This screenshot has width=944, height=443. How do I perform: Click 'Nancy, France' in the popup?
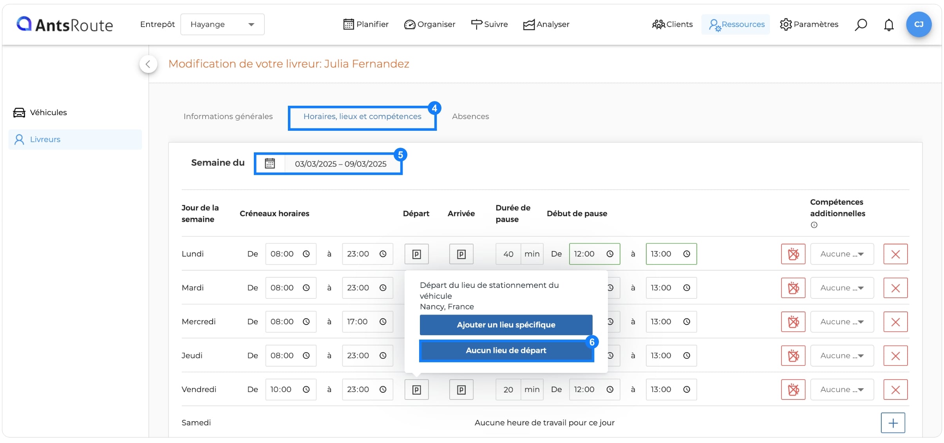[x=447, y=307]
